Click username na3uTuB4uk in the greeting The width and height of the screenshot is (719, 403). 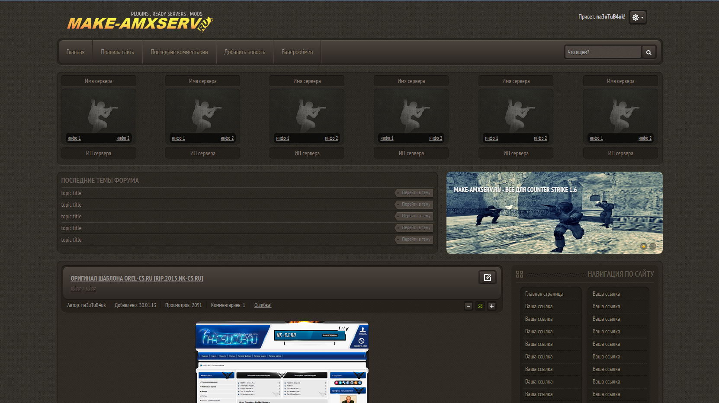(x=611, y=17)
